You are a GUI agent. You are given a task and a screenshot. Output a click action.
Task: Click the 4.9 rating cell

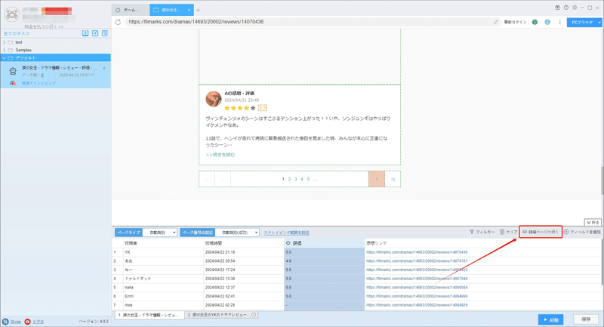325,261
